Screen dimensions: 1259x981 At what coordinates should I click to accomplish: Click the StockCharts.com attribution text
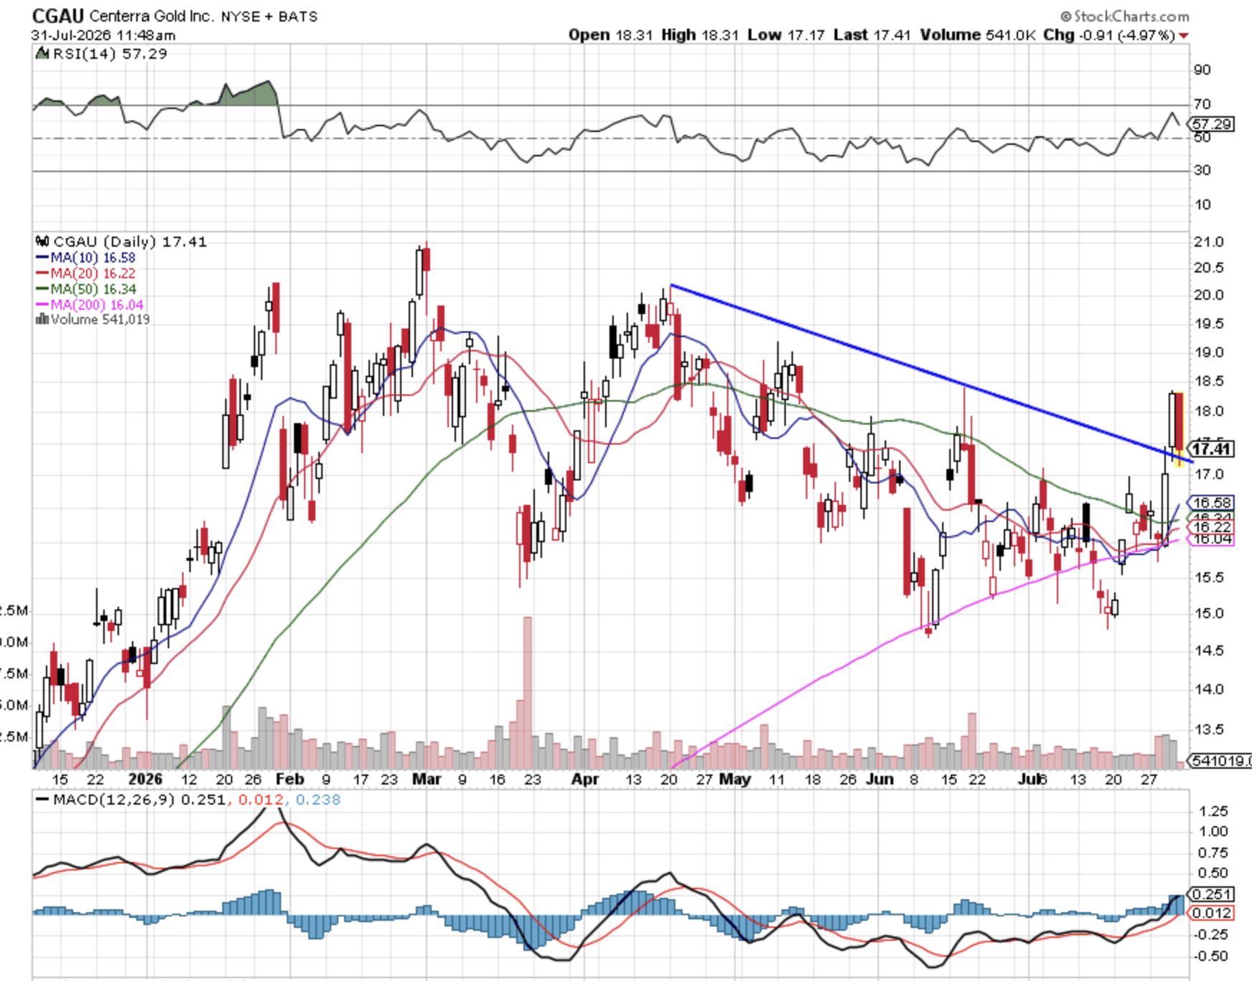coord(1125,16)
